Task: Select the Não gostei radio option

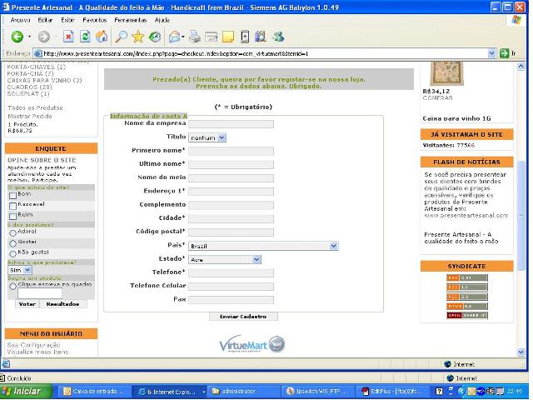Action: (x=13, y=253)
